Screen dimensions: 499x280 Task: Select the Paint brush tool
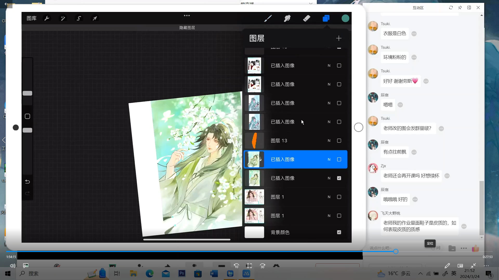click(268, 18)
